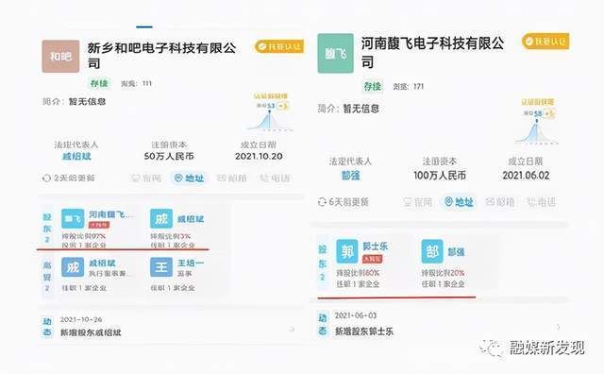The width and height of the screenshot is (604, 374).
Task: Expand the 2021-10-26 动态 entry chevron
Action: coord(292,330)
